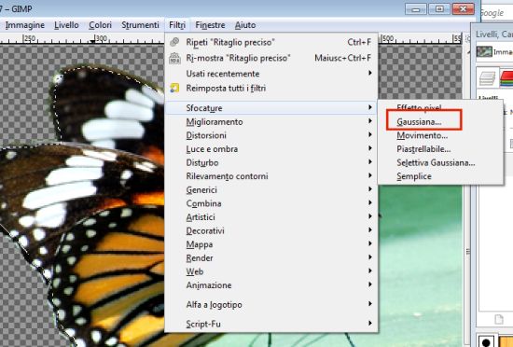Click the Ripeti "Ritaglio preciso" repeat icon
Screen dimensions: 513x347
[x=174, y=42]
